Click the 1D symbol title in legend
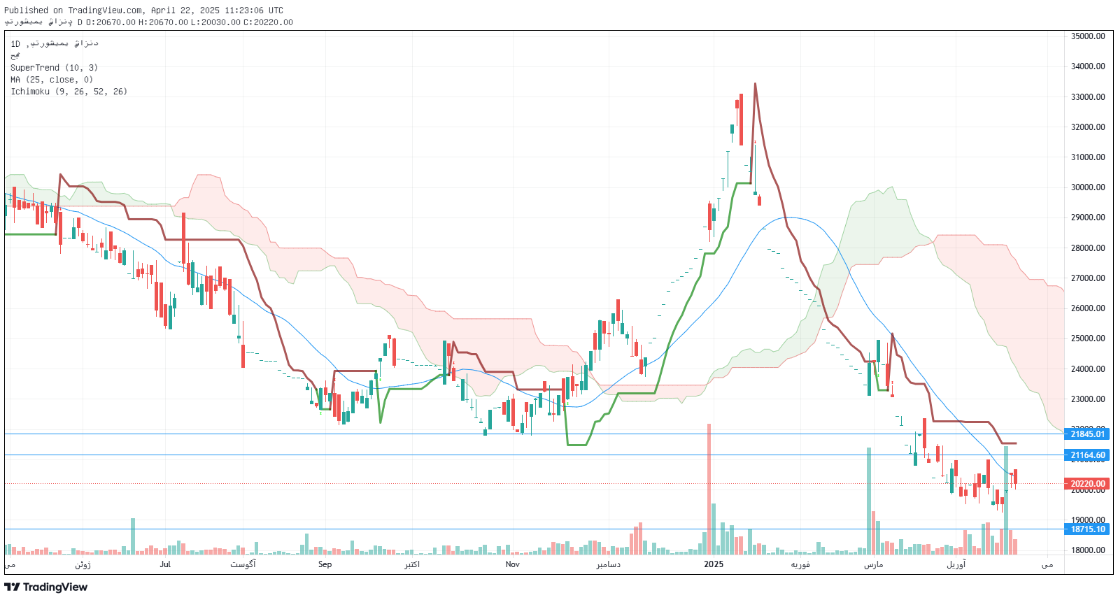This screenshot has height=600, width=1118. click(x=55, y=43)
